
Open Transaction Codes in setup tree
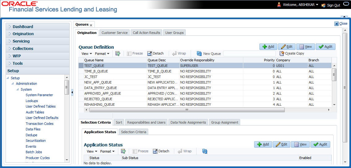coord(39,123)
